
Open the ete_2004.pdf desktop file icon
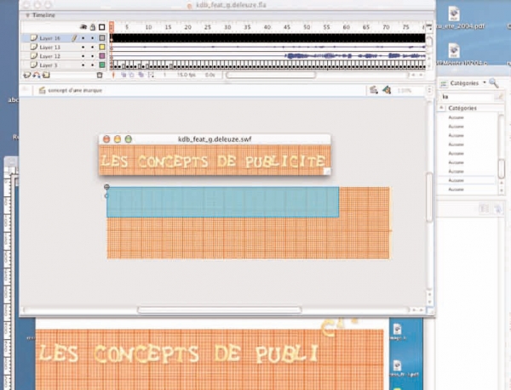pos(454,14)
